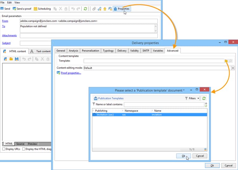Click the personalization icon in HTML editor toolbar
Viewport: 238px width, 170px height.
click(5, 59)
